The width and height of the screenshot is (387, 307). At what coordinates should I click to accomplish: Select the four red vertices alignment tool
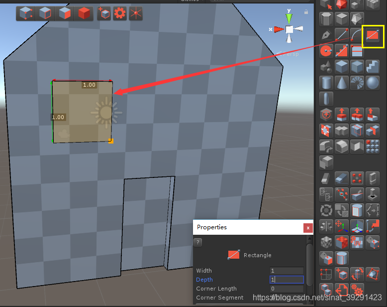pos(357,178)
